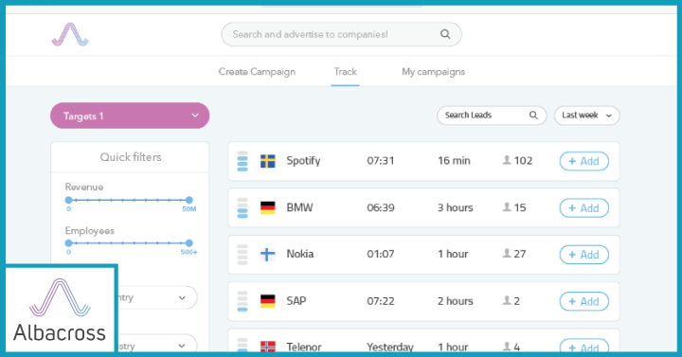Click the Swedish flag next to Spotify
This screenshot has height=357, width=682.
coord(267,161)
